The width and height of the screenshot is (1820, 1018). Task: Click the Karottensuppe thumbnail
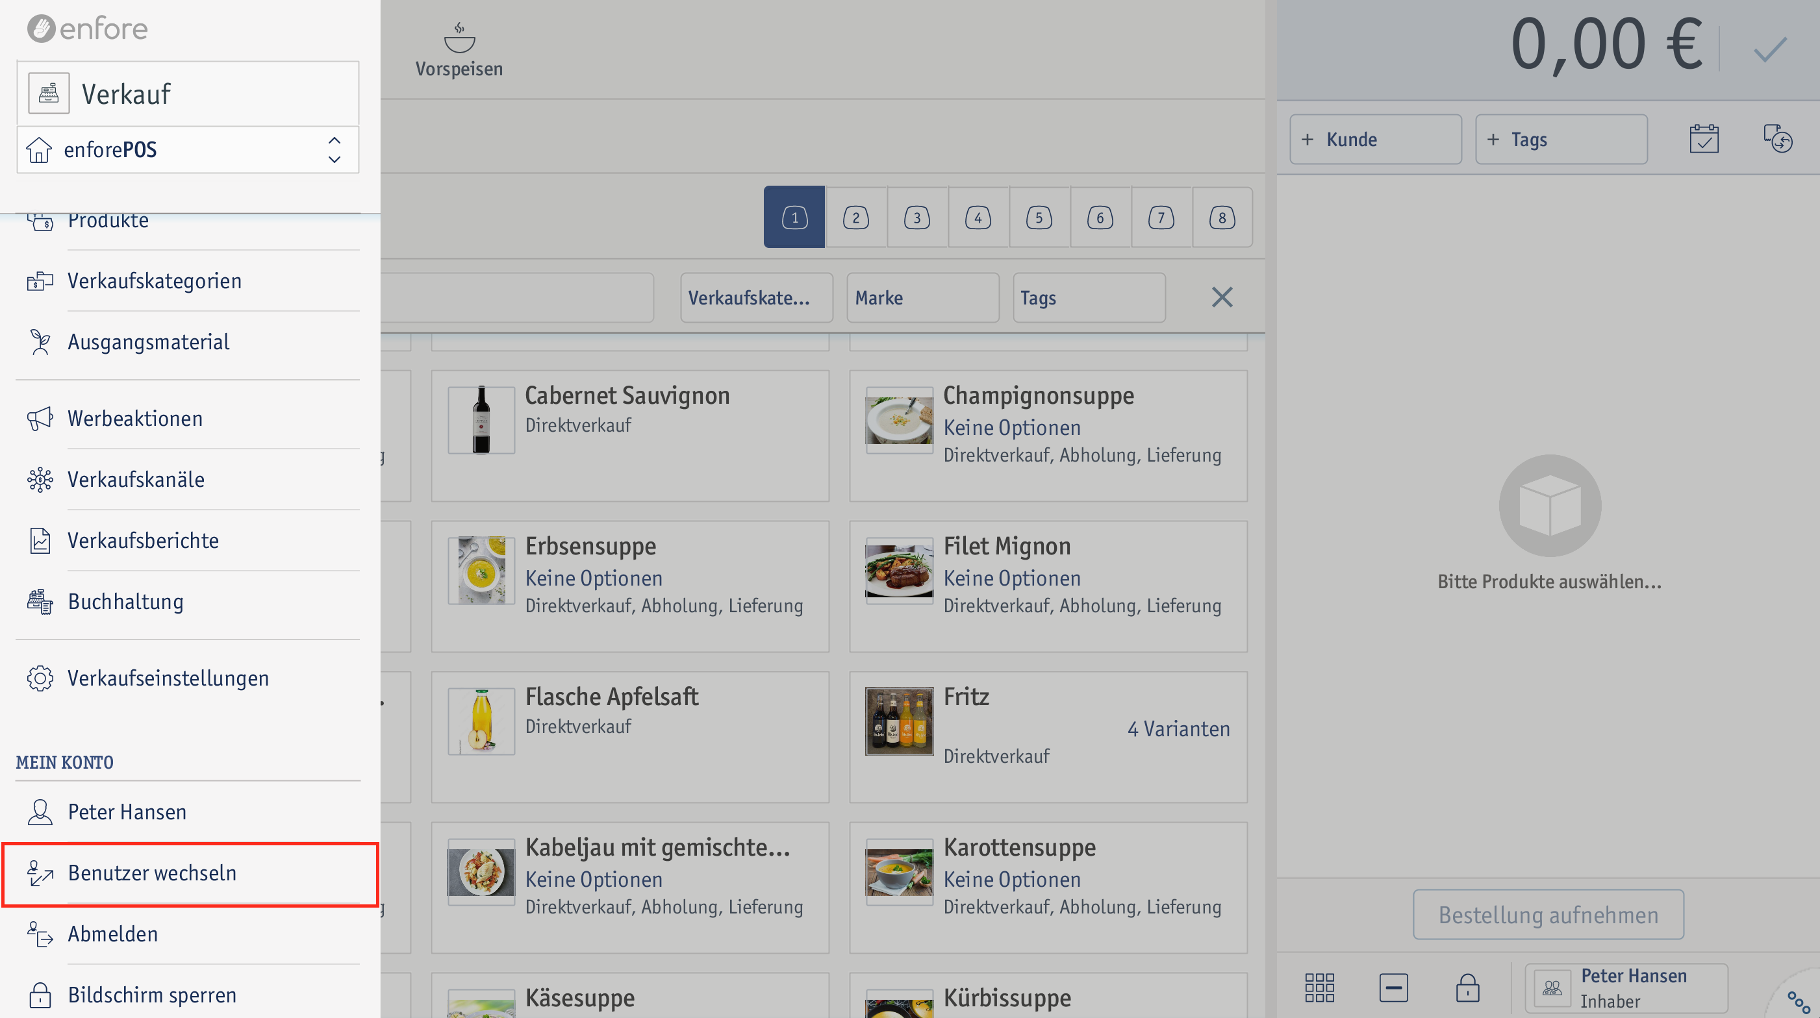pos(900,872)
